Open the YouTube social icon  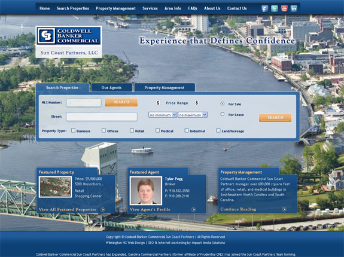point(284,8)
